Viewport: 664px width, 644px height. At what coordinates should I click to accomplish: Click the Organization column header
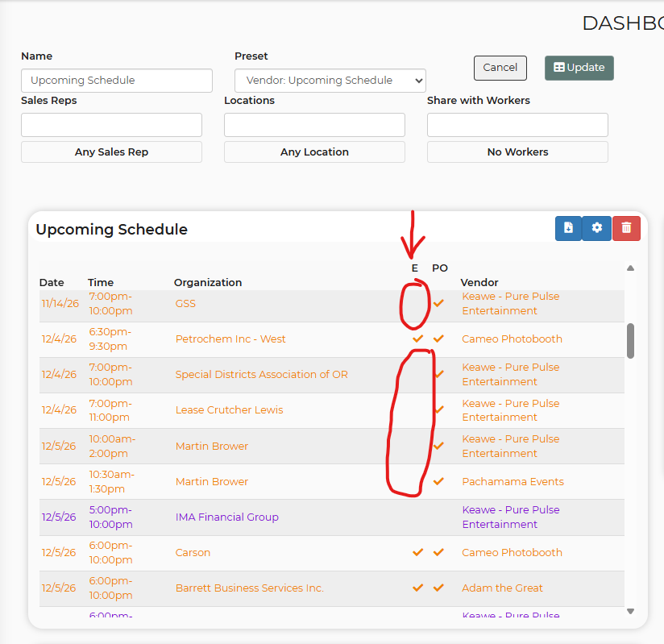click(208, 283)
